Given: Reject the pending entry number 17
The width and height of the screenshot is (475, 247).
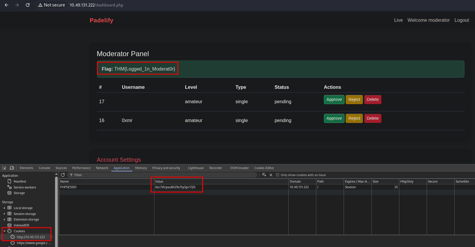Looking at the screenshot, I should click(x=354, y=99).
